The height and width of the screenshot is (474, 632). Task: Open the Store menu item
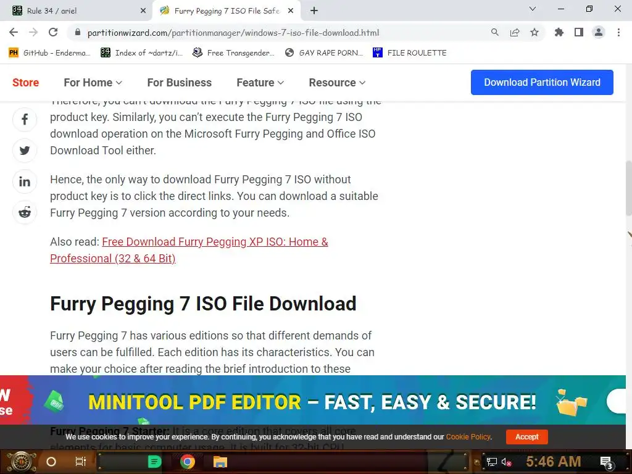click(25, 83)
